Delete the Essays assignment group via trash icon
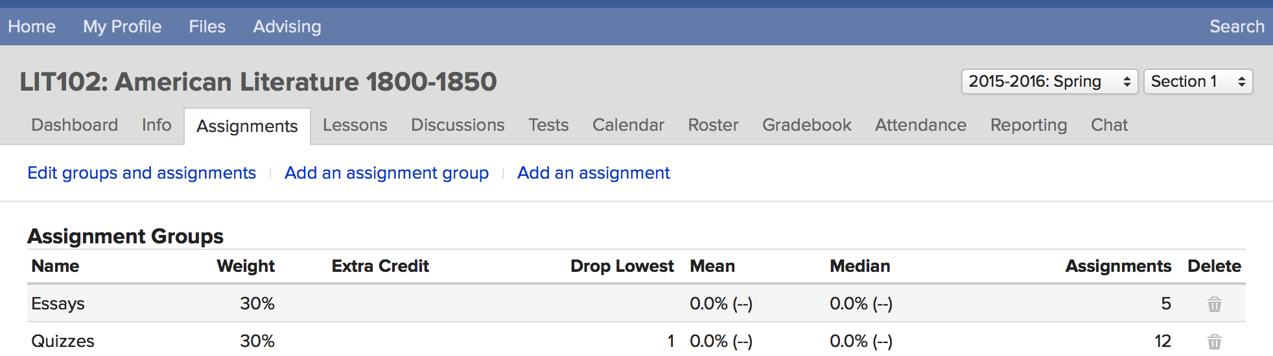 click(x=1214, y=304)
